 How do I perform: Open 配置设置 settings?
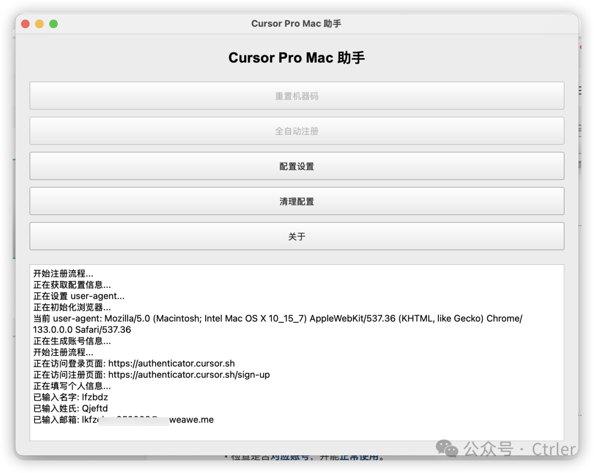[x=296, y=166]
